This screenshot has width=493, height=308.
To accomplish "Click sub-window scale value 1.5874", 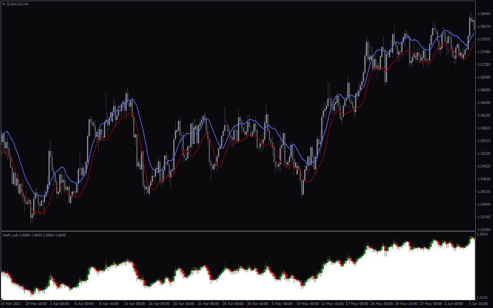I will [483, 234].
